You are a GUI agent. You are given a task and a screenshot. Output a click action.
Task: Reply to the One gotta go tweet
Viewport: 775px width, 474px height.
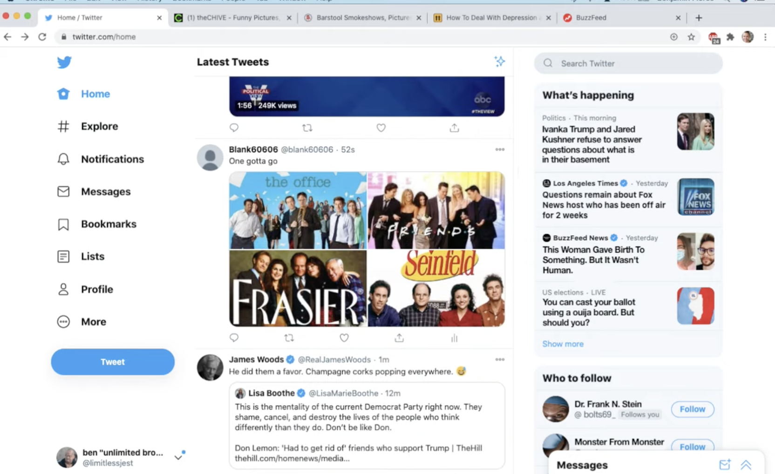(234, 338)
